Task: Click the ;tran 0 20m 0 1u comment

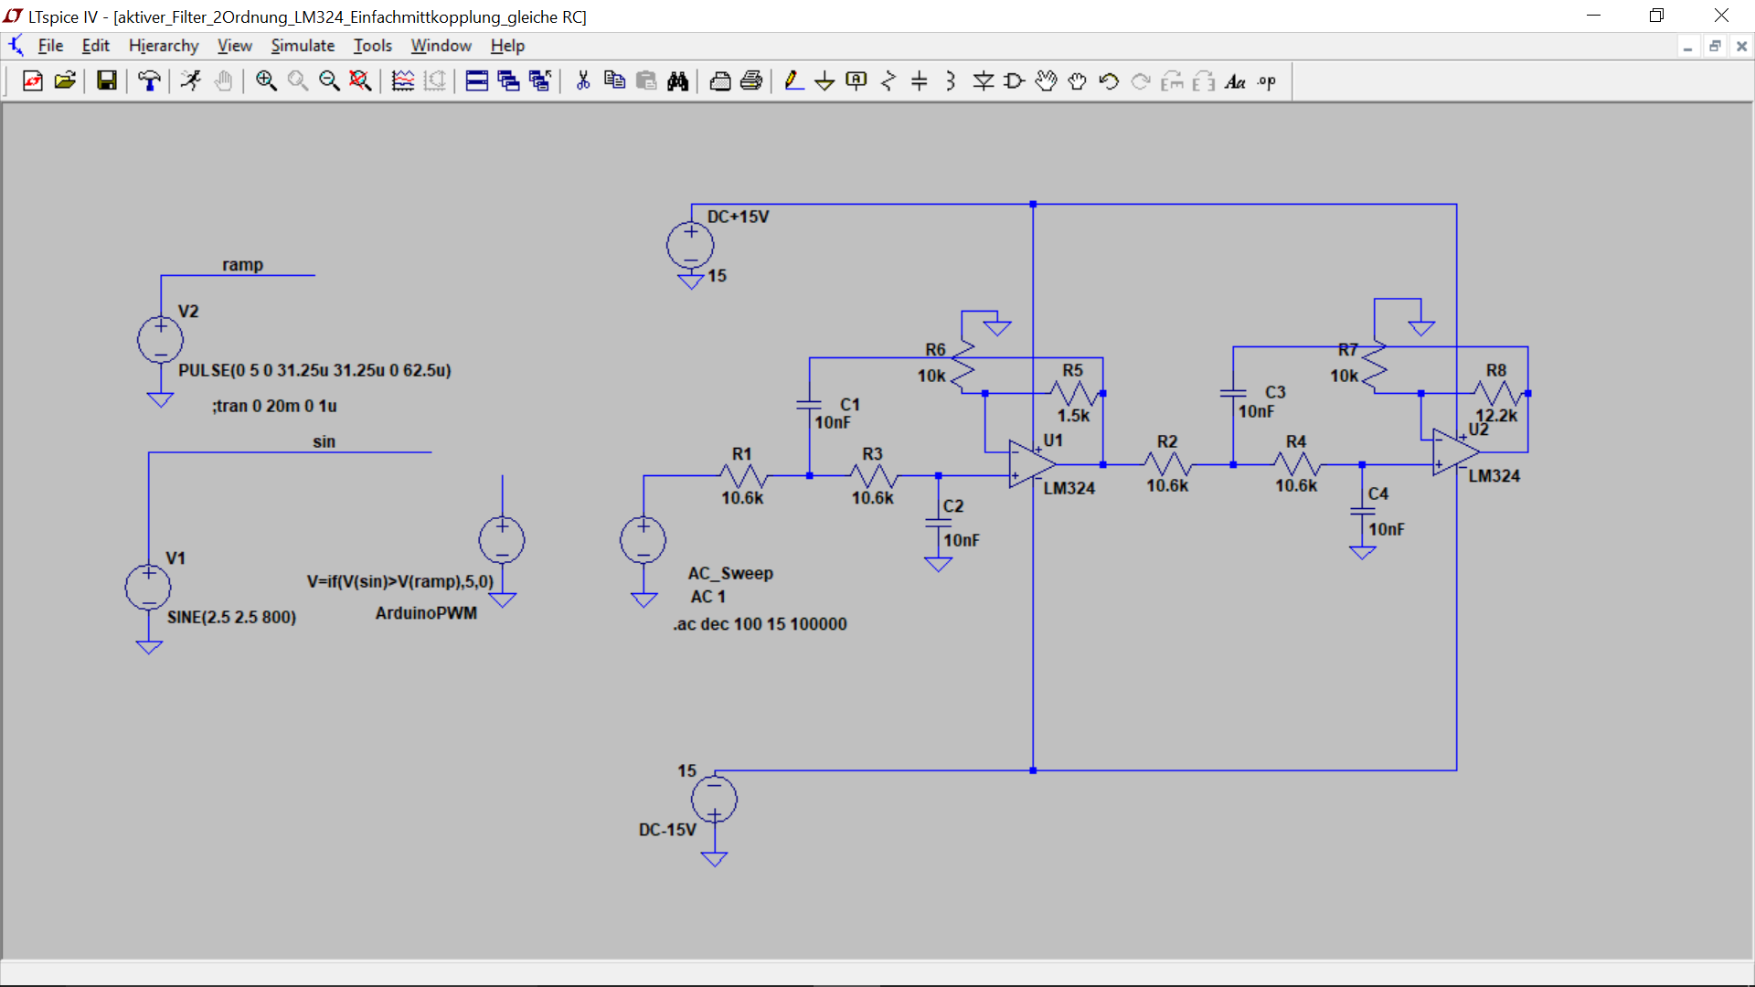Action: tap(274, 406)
